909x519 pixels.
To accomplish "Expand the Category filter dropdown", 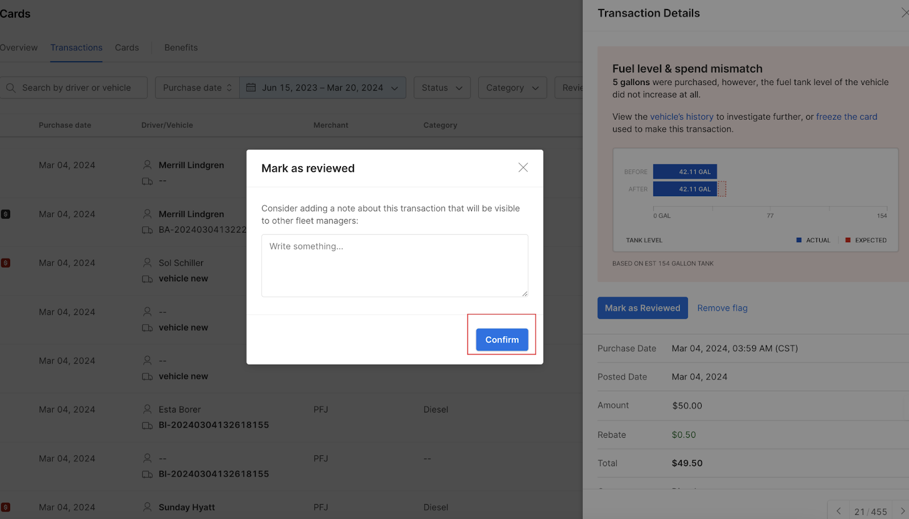I will [x=512, y=88].
